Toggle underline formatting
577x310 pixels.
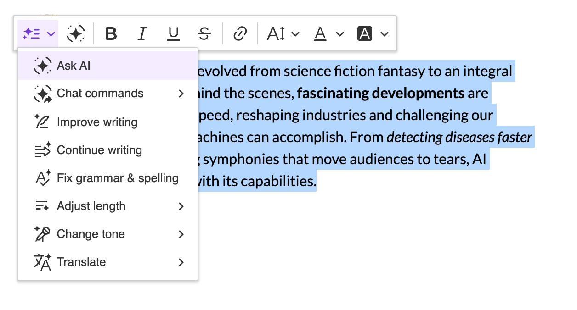click(173, 33)
